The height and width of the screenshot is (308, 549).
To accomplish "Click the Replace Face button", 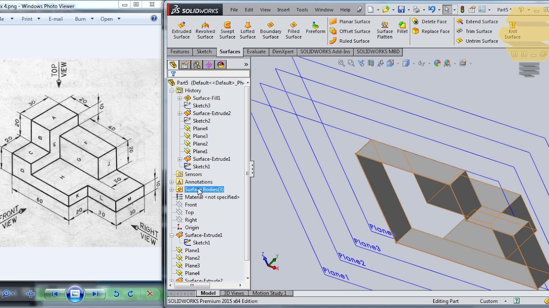I will click(431, 31).
